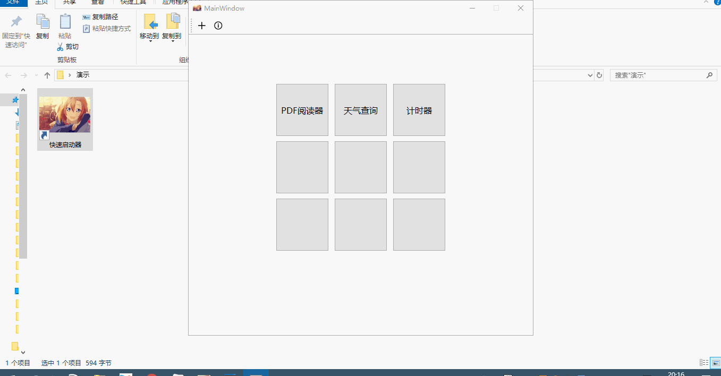The image size is (721, 376).
Task: Go forward with the Explorer forward arrow
Action: (x=23, y=75)
